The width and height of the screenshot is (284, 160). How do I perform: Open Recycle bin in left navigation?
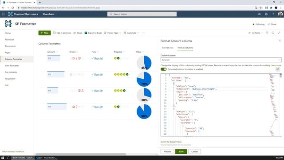(10, 79)
